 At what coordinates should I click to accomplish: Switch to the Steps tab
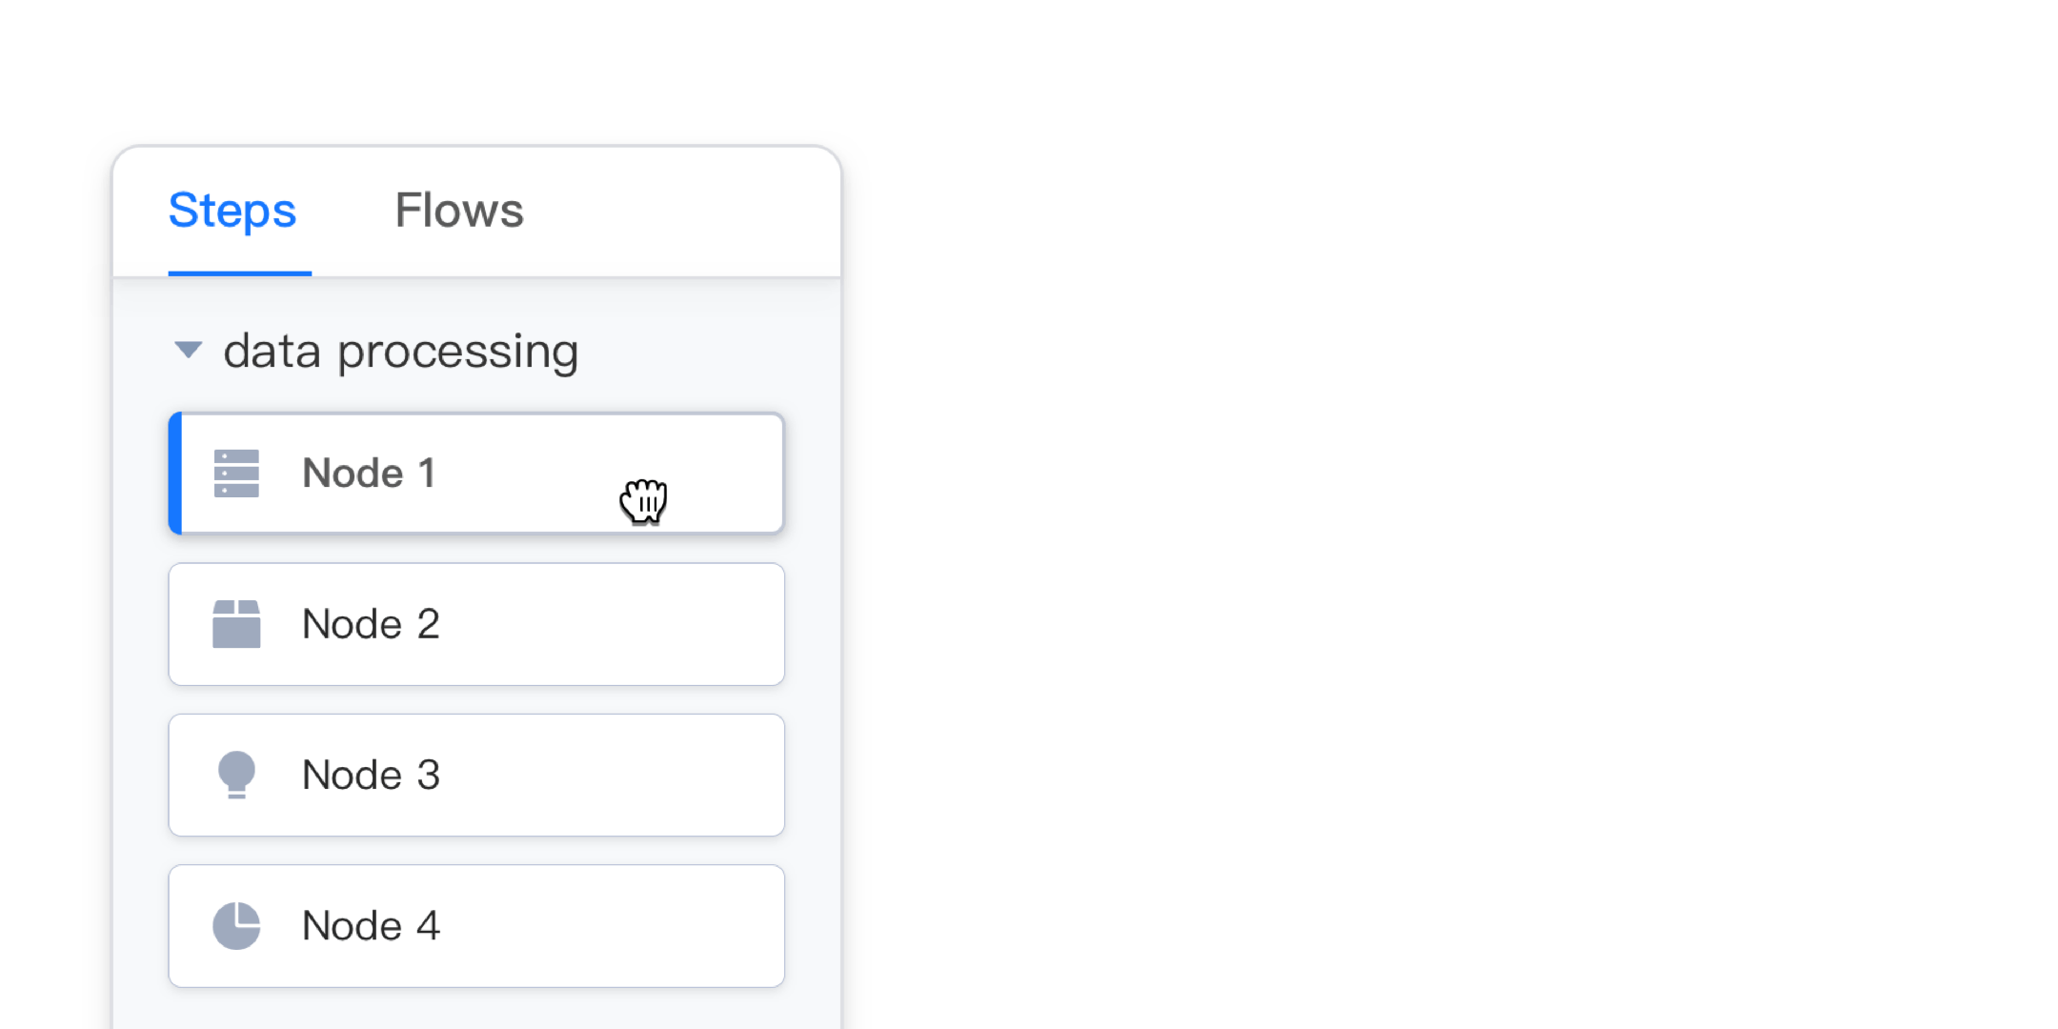(232, 211)
